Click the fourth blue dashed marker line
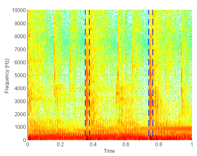The width and height of the screenshot is (197, 156). tap(153, 73)
